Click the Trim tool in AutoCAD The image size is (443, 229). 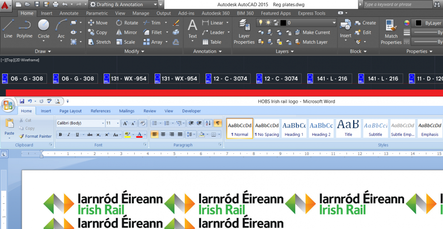(152, 23)
